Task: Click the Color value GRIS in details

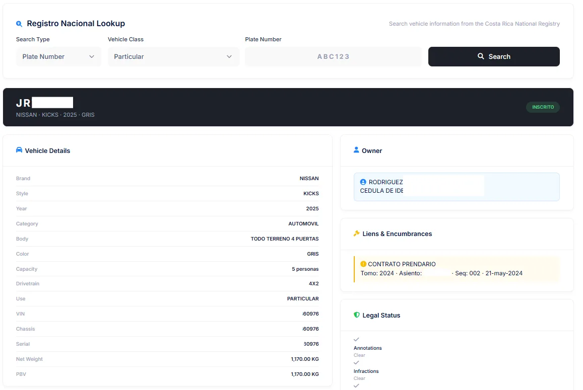Action: [x=313, y=254]
